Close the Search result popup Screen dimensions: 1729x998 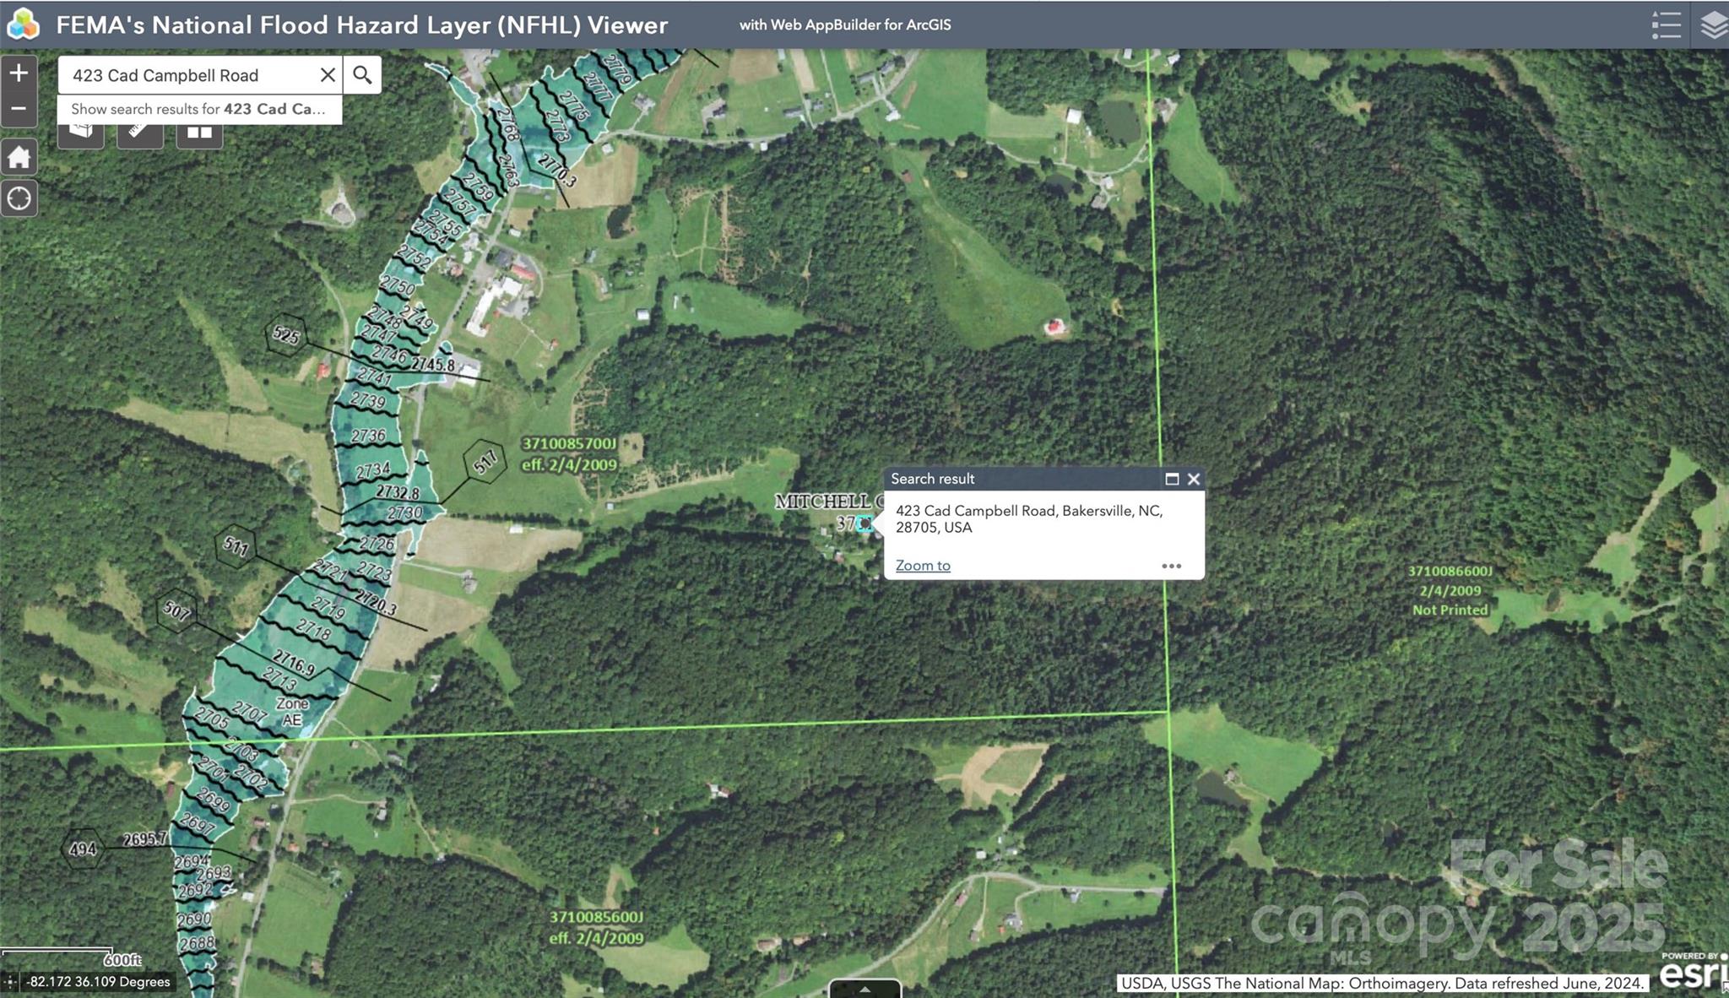pyautogui.click(x=1194, y=479)
